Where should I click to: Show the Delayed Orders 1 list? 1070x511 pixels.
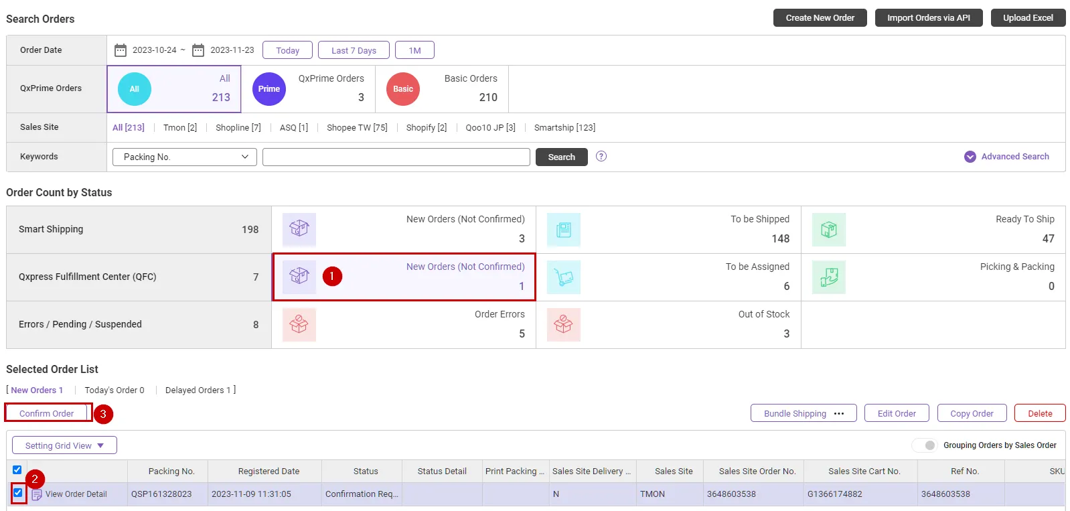click(198, 390)
